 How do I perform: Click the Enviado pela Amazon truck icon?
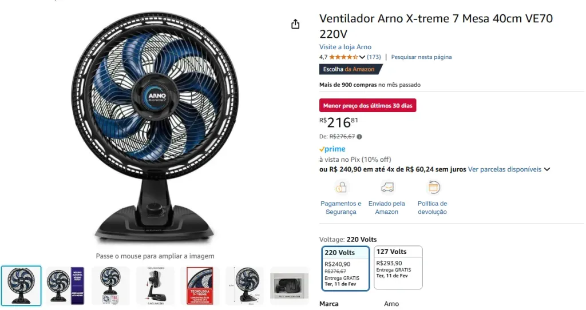387,187
